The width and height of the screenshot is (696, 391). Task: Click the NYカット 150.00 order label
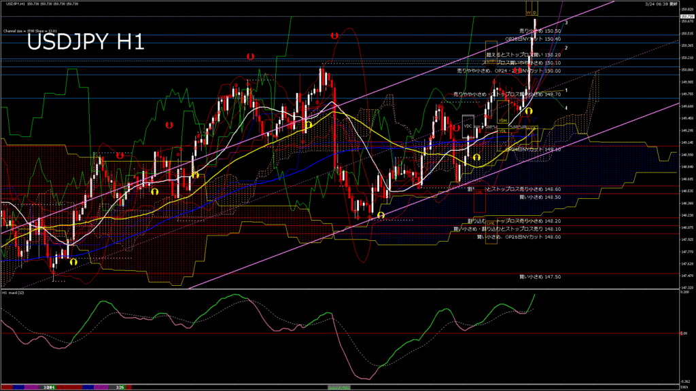508,71
